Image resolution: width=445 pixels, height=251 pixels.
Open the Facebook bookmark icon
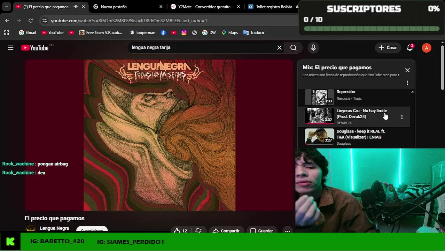pyautogui.click(x=163, y=32)
